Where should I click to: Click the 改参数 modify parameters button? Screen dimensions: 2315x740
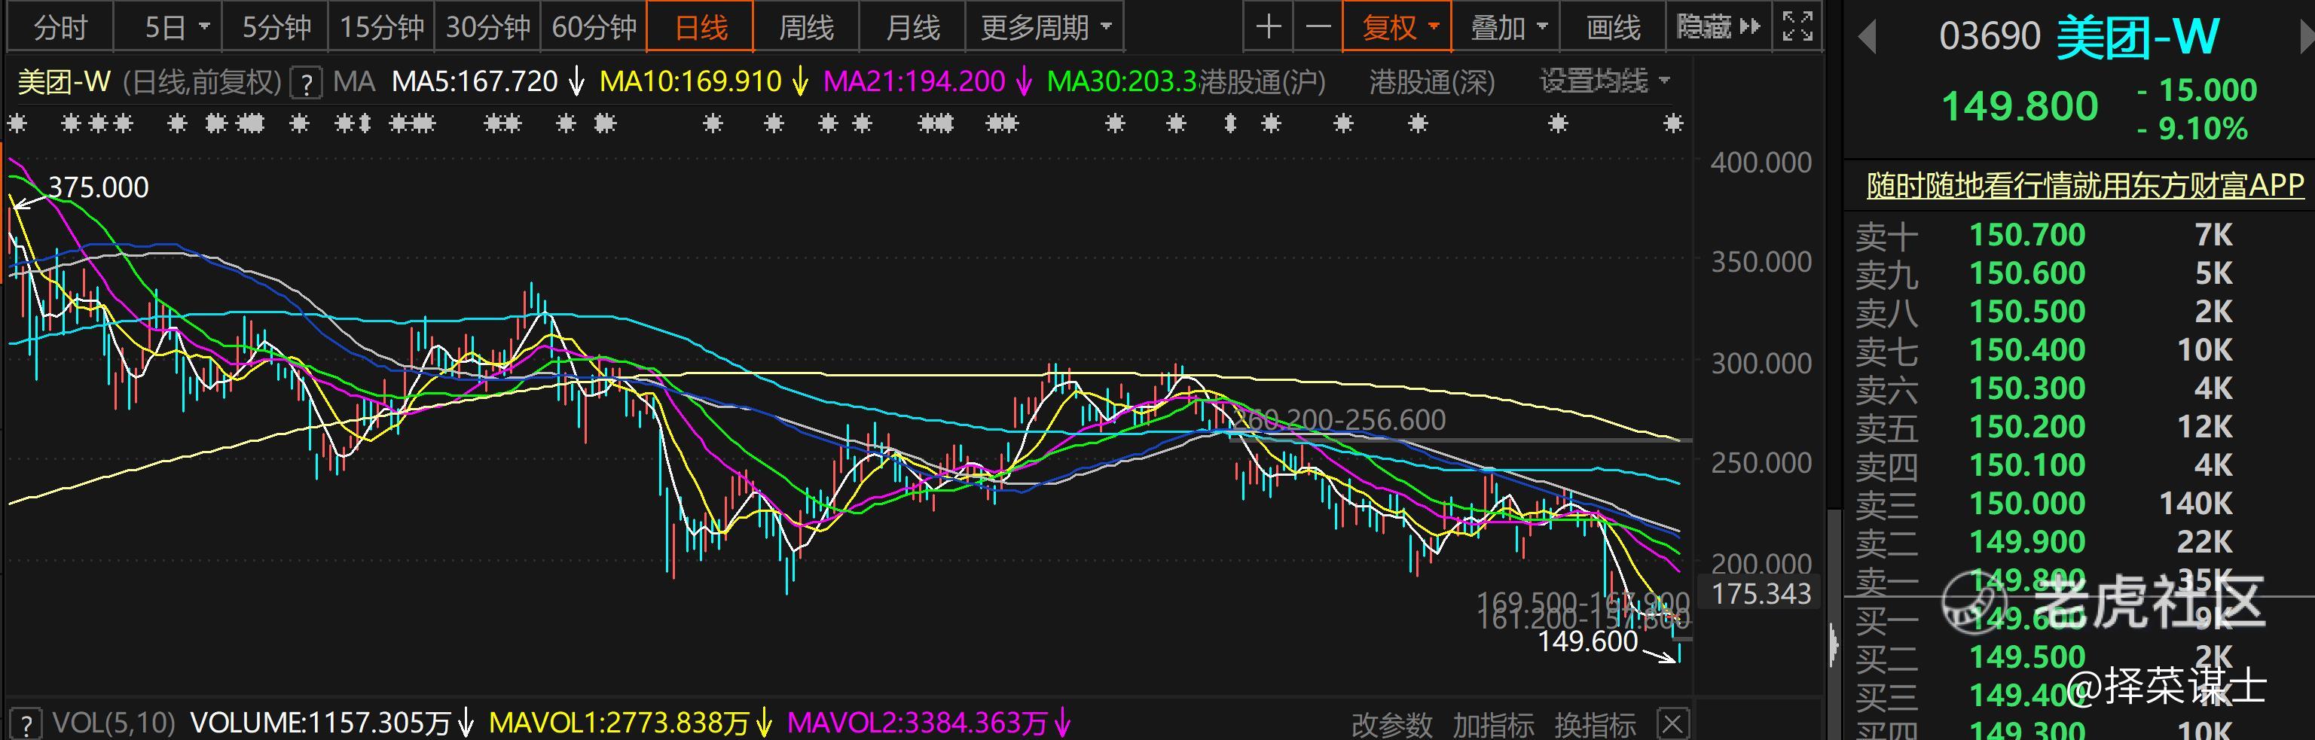click(x=1392, y=725)
